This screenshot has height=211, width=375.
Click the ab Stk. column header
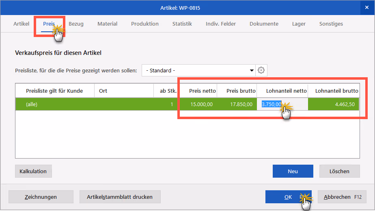click(167, 91)
